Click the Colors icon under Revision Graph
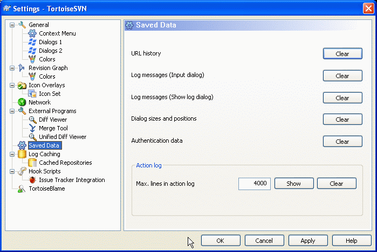 point(32,76)
